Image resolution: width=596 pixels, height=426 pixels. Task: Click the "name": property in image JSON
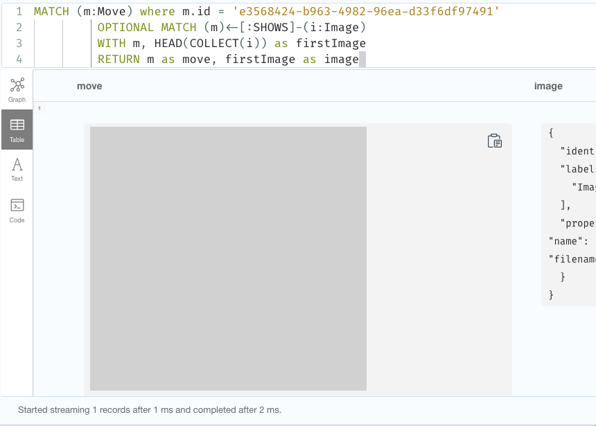(568, 241)
